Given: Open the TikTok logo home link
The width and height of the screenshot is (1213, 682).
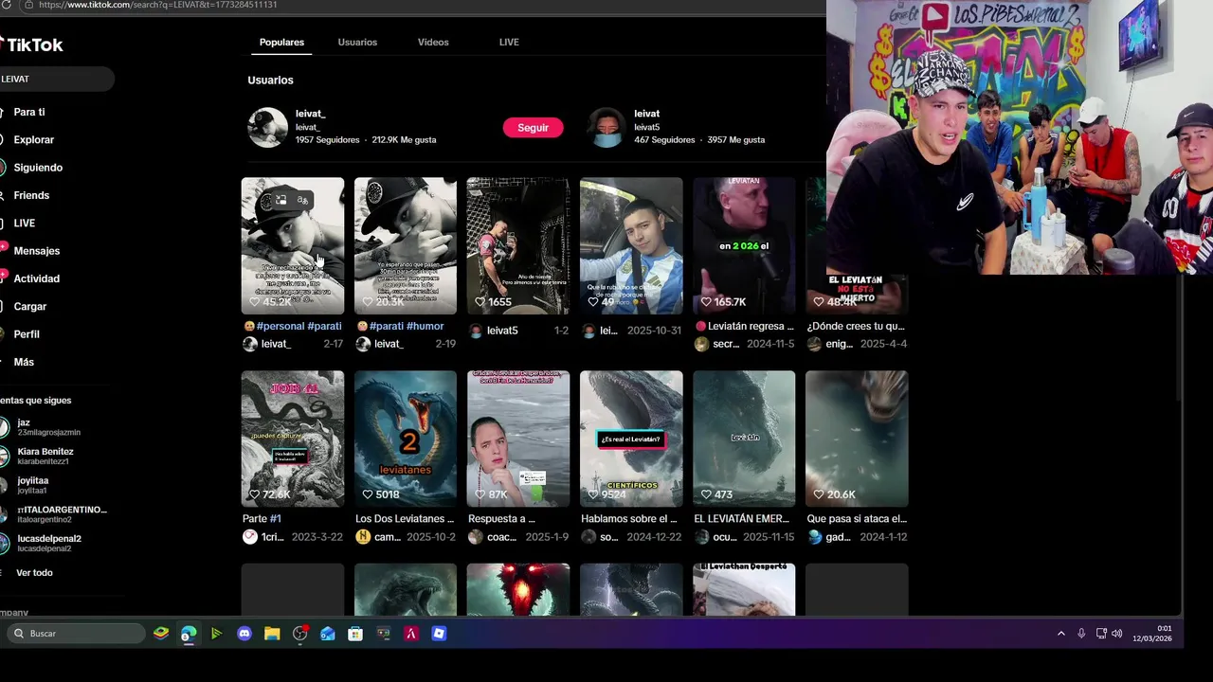Looking at the screenshot, I should point(31,45).
